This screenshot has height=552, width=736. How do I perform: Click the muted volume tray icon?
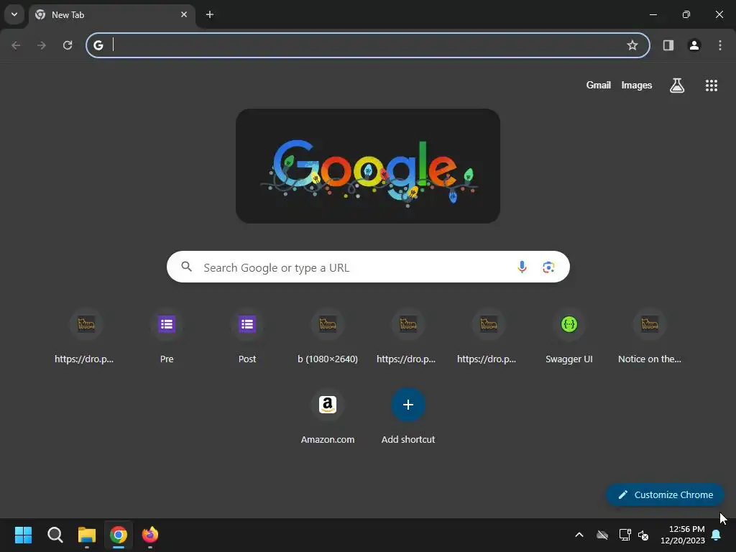pyautogui.click(x=643, y=535)
